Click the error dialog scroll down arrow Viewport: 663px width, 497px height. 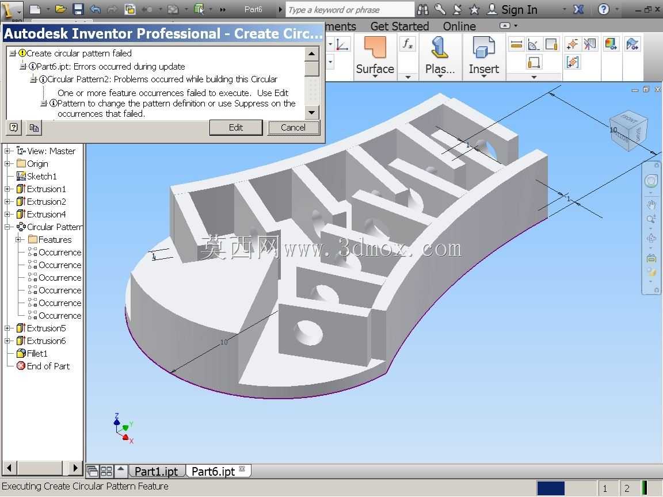pos(311,112)
